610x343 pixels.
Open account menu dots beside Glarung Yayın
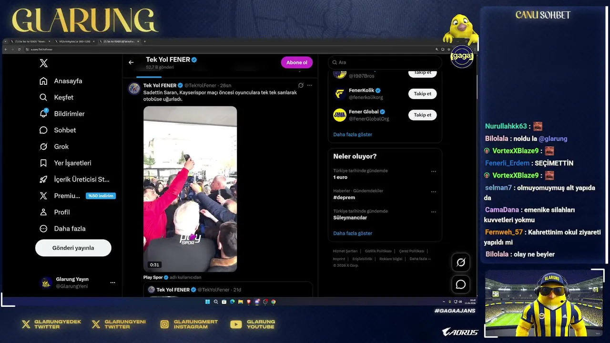pyautogui.click(x=112, y=282)
